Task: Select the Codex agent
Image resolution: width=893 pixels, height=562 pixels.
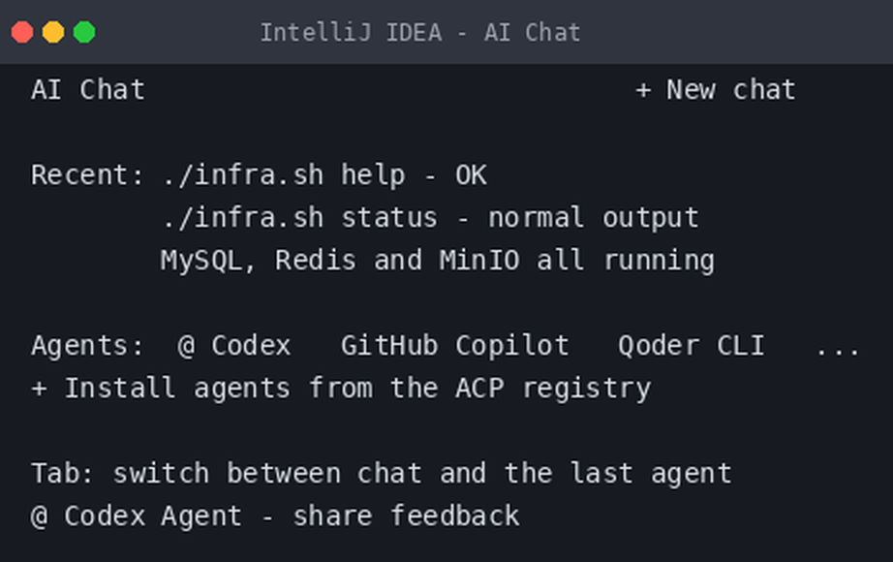Action: point(234,346)
